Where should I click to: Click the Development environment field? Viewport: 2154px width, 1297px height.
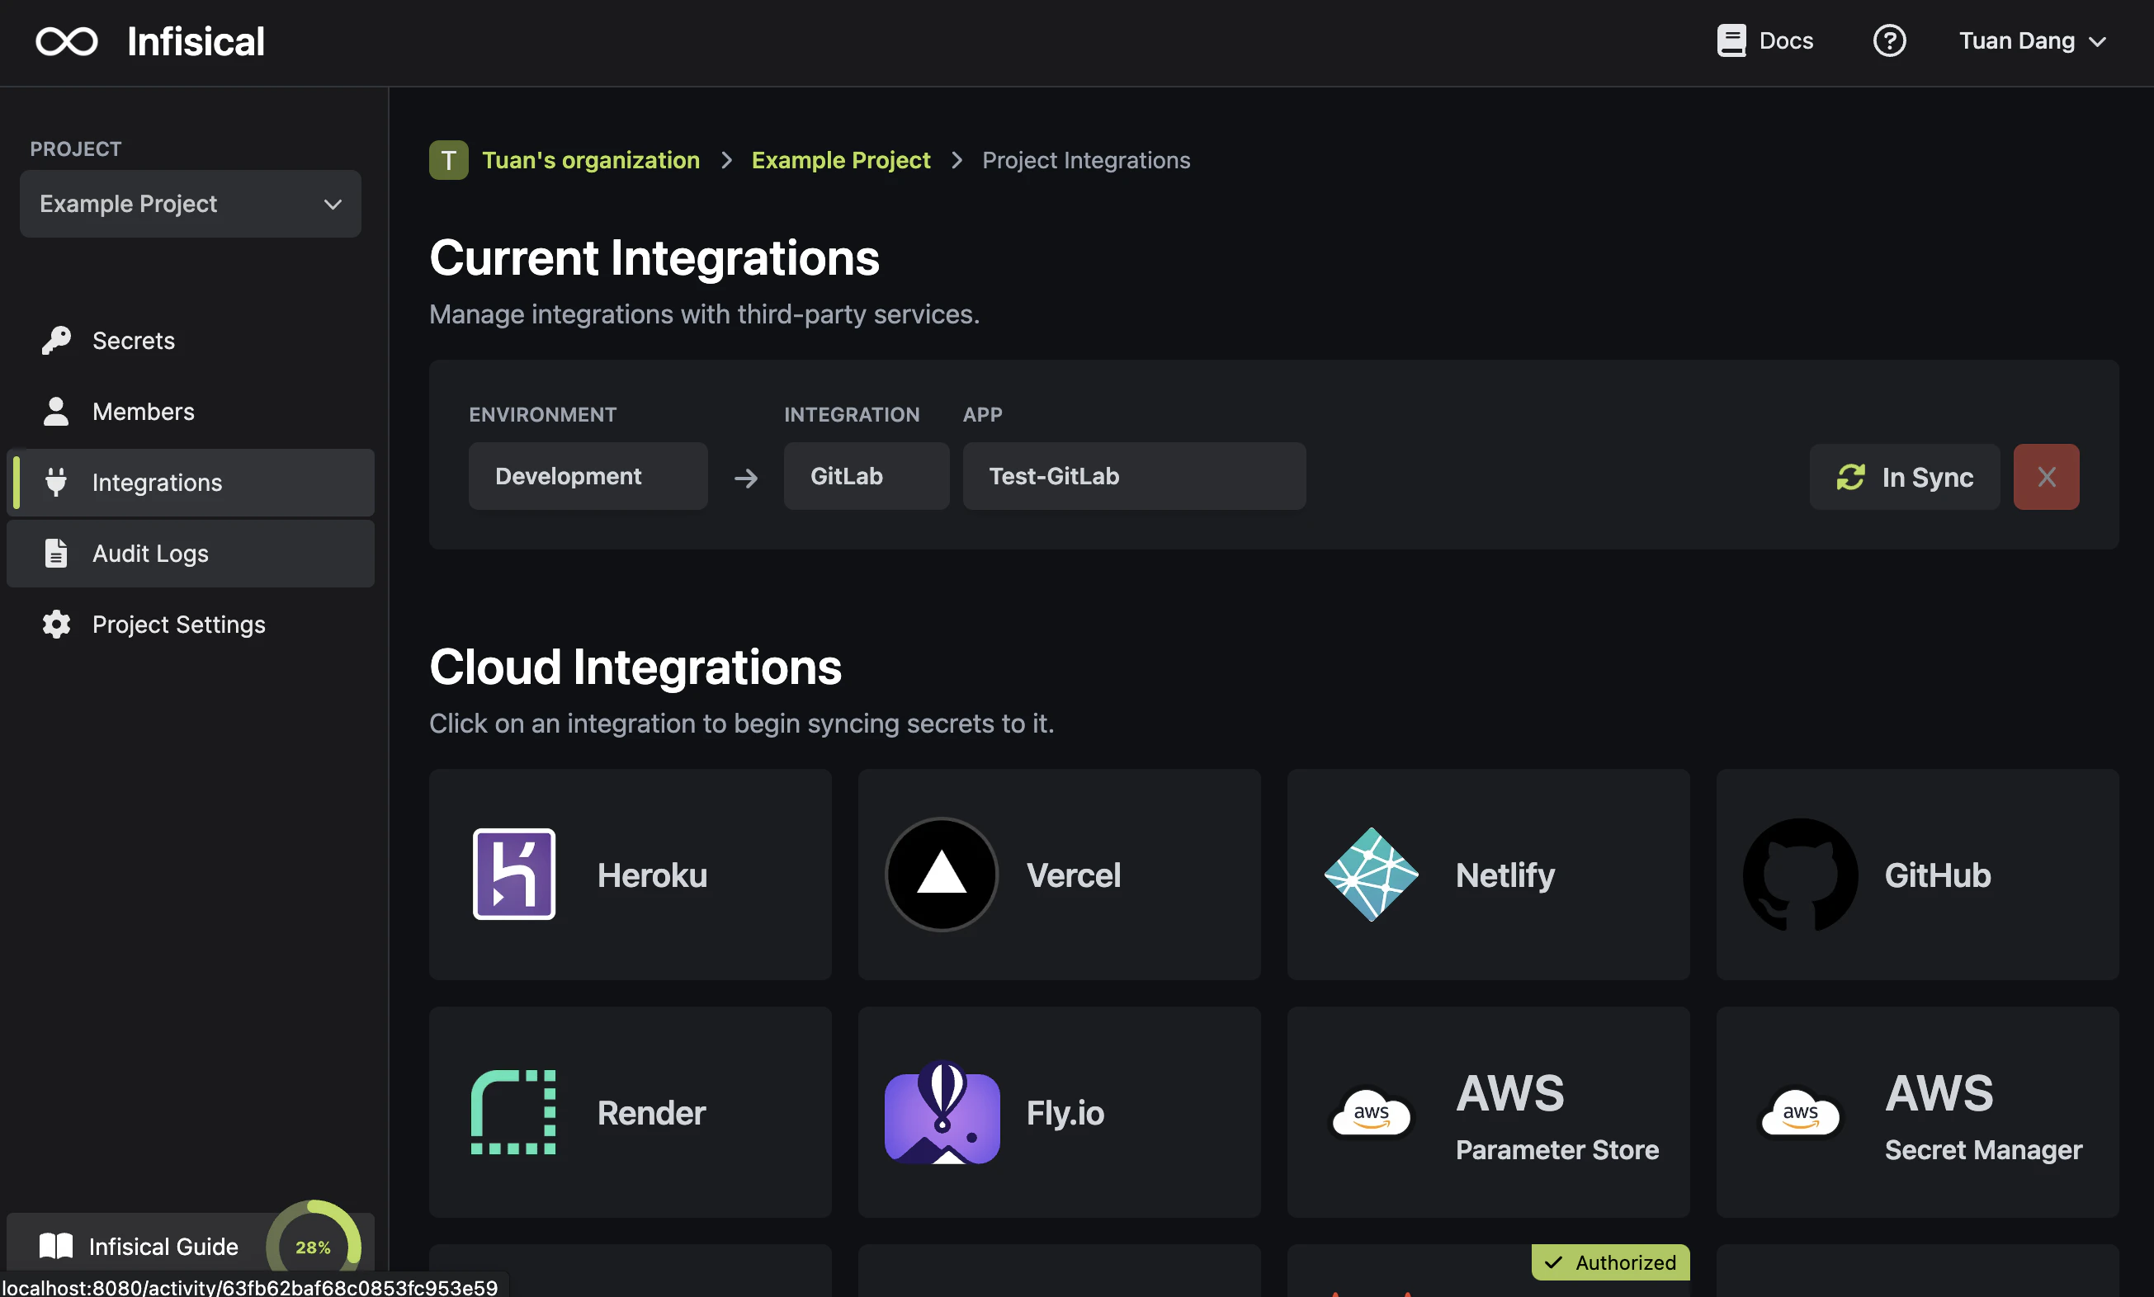coord(588,475)
